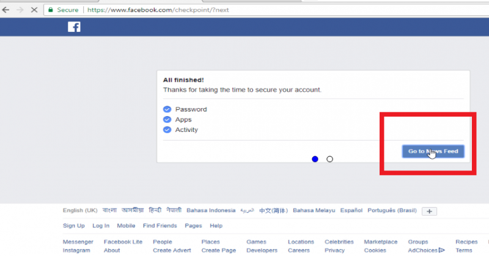This screenshot has width=489, height=256.
Task: Click the 'All finished!' heading text
Action: [183, 80]
